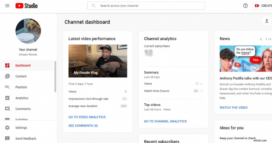This screenshot has height=143, width=272.
Task: Click 'Keep your channel in check' text
Action: point(238,138)
